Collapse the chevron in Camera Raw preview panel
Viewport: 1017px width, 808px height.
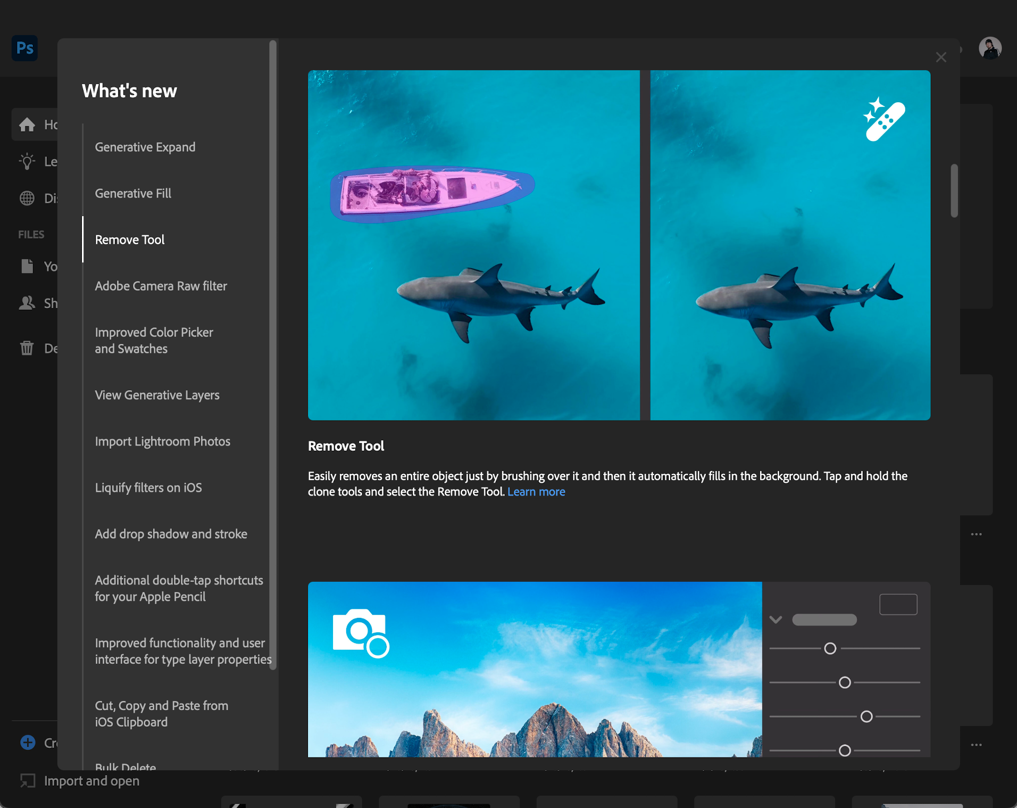point(776,620)
